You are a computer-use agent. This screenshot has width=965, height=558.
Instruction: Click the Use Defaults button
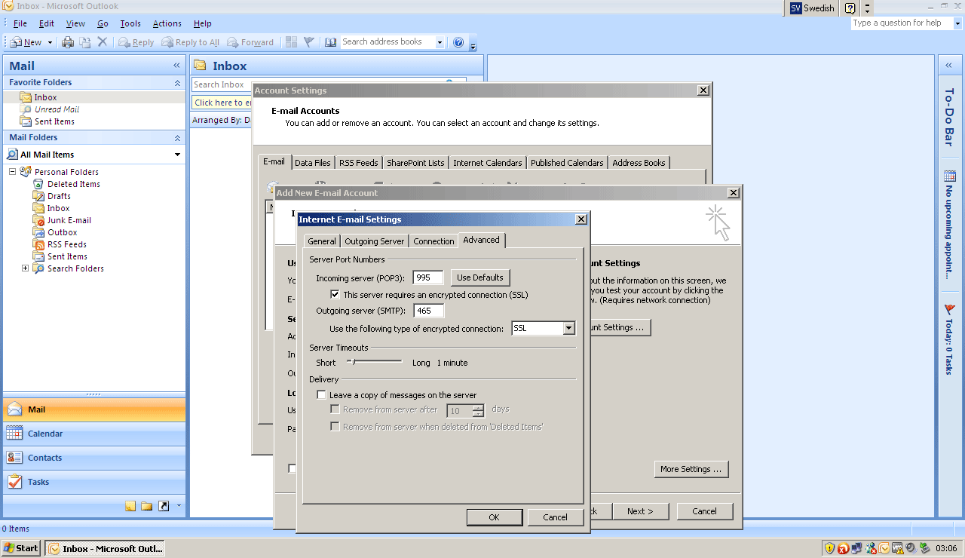(x=480, y=277)
